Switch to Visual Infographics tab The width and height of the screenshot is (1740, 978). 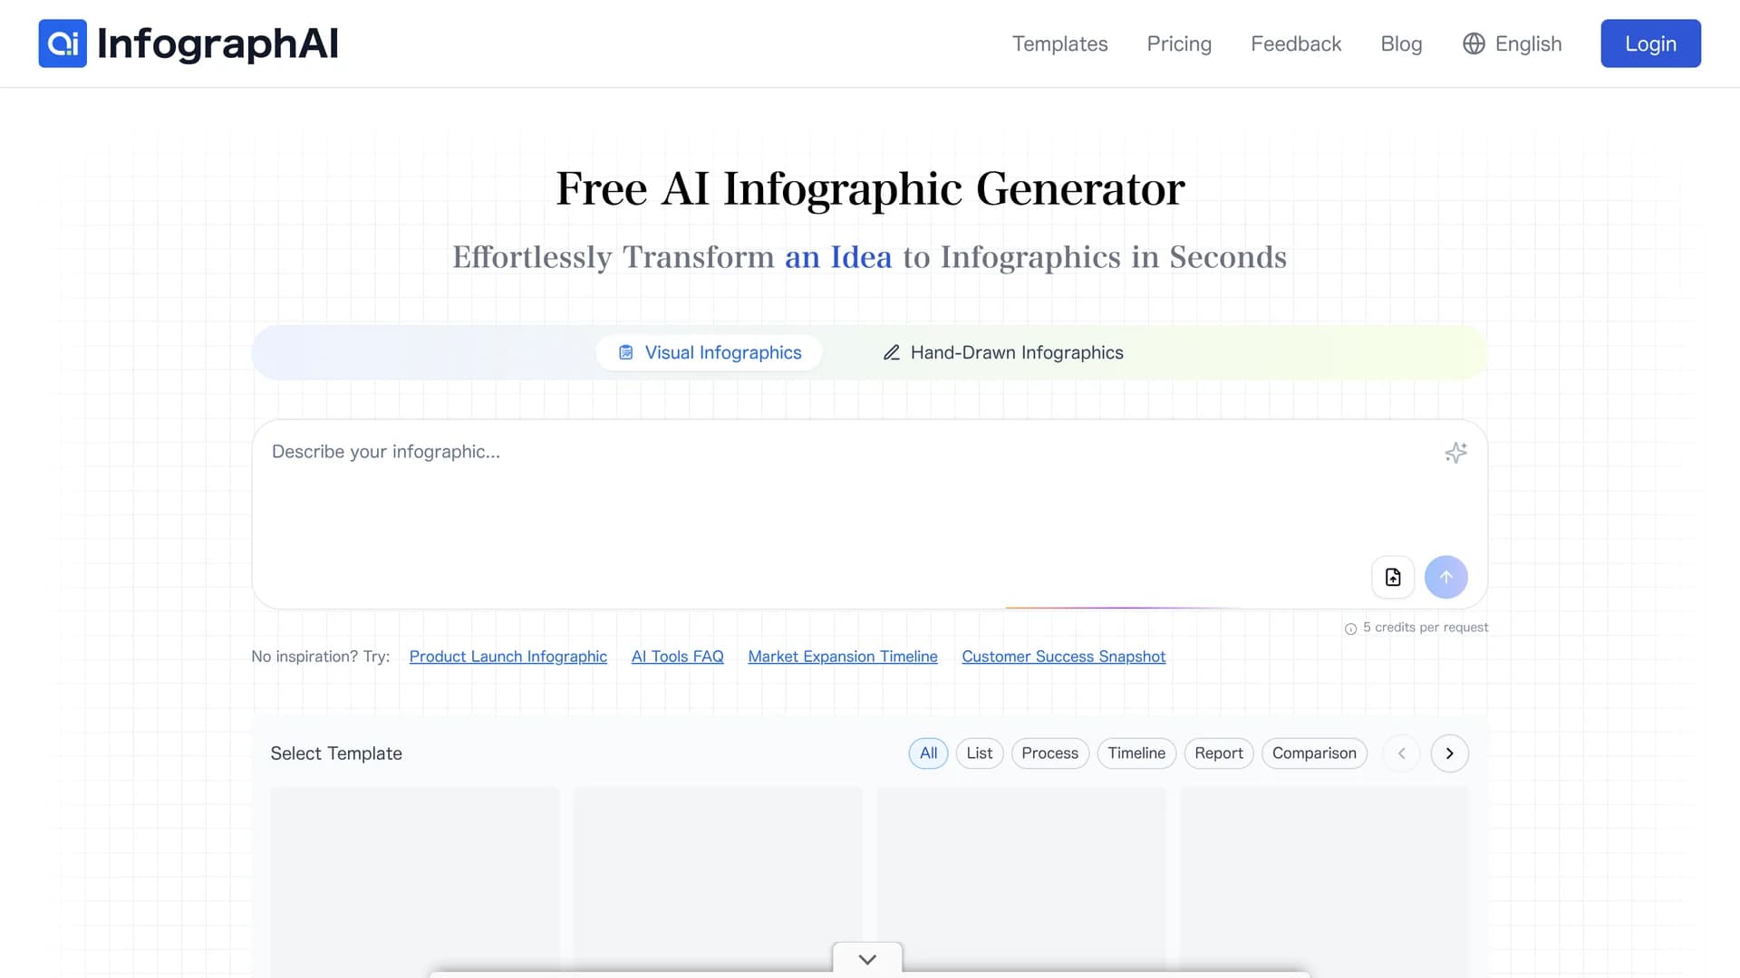[x=710, y=352]
